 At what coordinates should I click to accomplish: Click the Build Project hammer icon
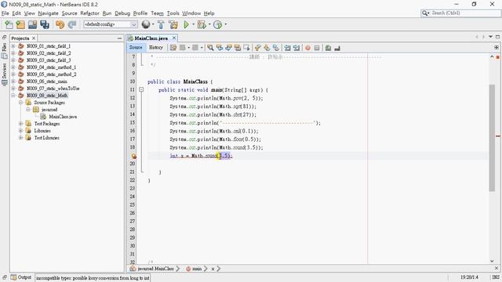(161, 24)
